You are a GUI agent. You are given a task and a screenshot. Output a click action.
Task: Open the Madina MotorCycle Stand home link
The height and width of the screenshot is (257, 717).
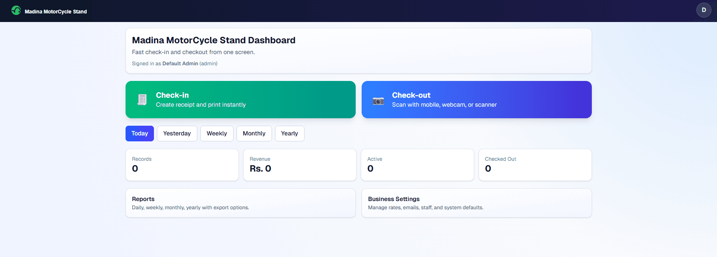point(56,12)
